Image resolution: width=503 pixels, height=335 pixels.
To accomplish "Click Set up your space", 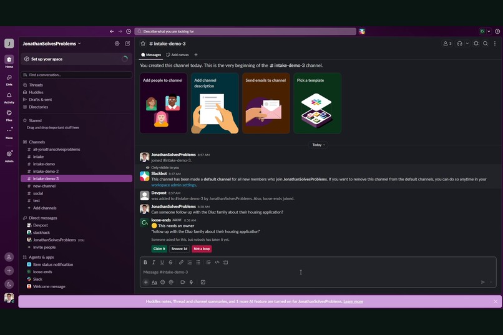I will [77, 59].
